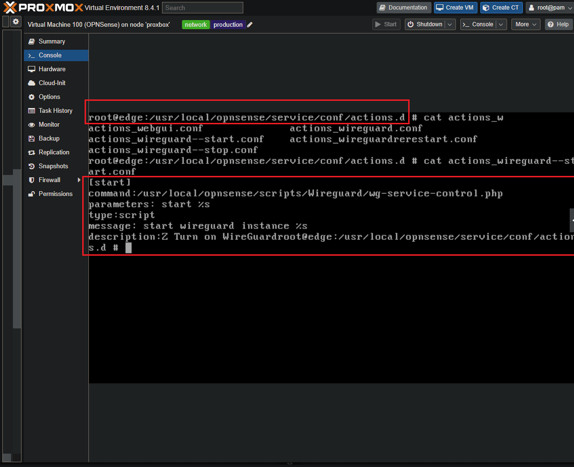Click actions_wireguardrerestart.conf in terminal output
574x467 pixels.
click(383, 139)
